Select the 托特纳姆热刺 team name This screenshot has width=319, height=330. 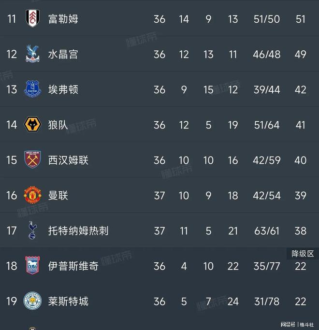coord(78,230)
